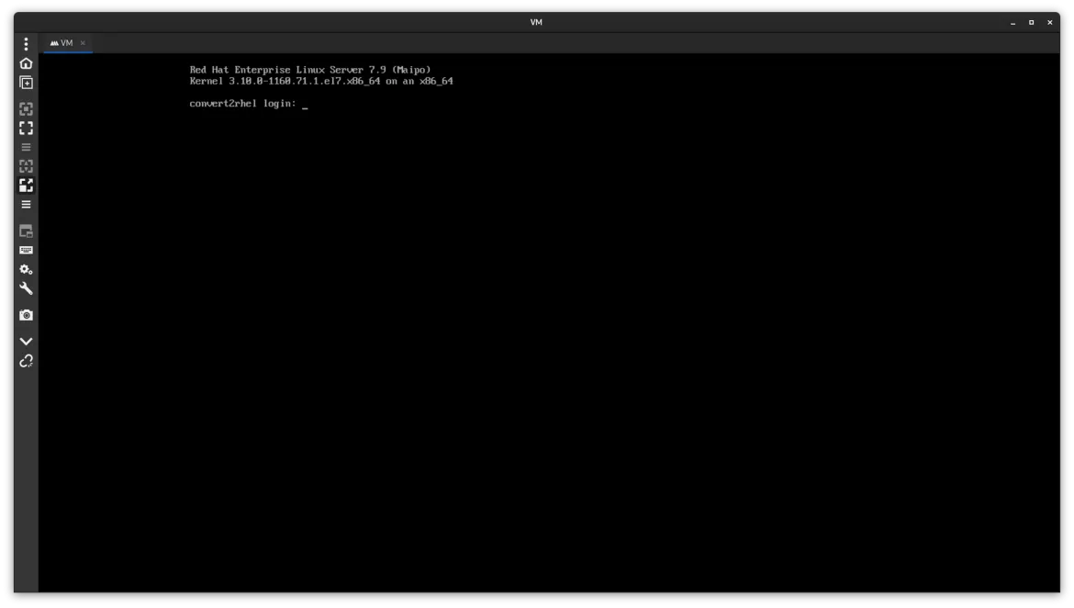Toggle the detach panel icon
The height and width of the screenshot is (608, 1074).
26,231
